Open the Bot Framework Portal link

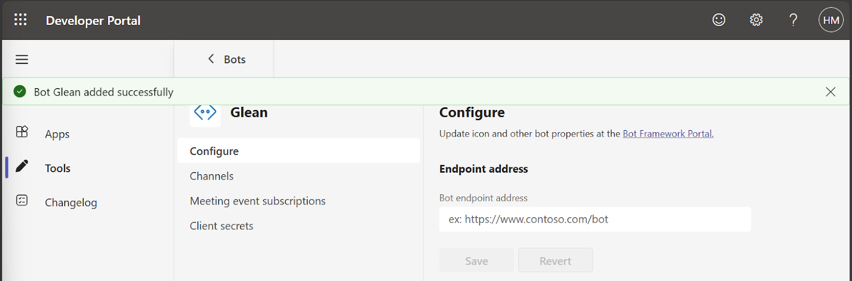tap(668, 134)
